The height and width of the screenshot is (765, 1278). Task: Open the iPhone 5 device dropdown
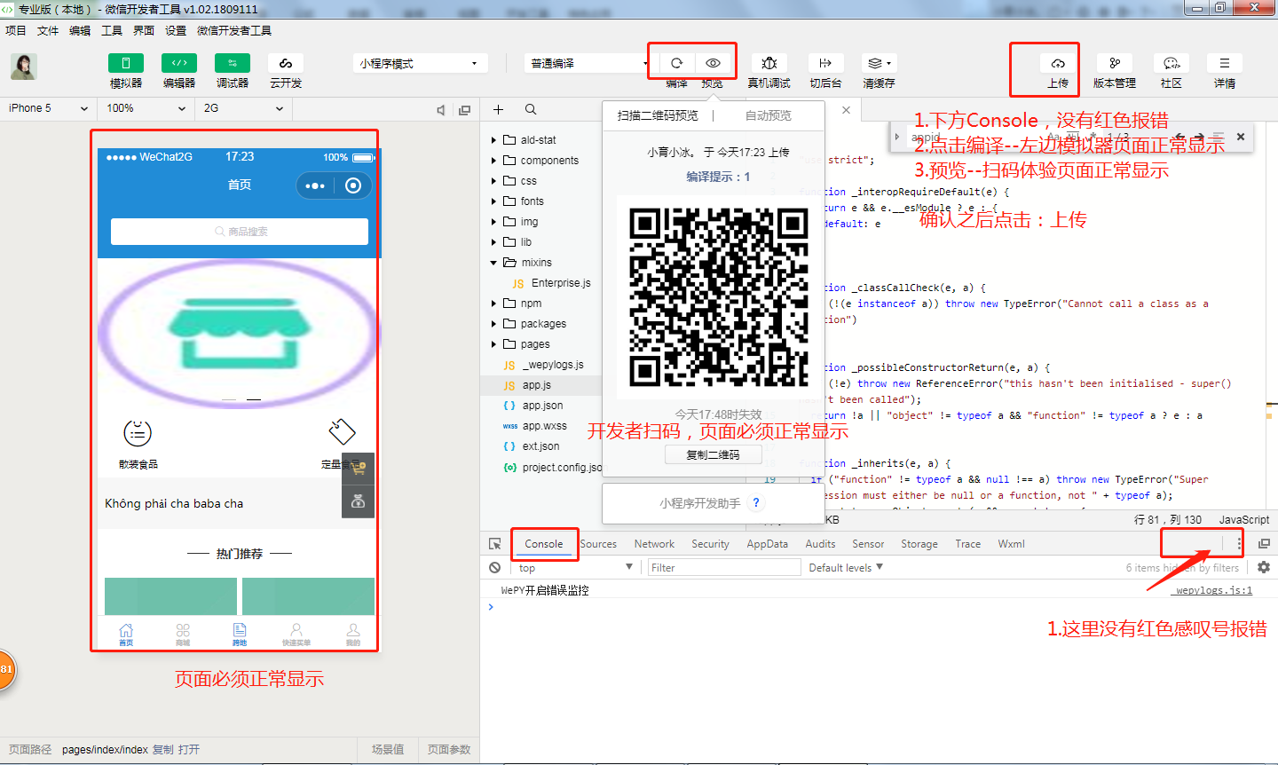(48, 108)
